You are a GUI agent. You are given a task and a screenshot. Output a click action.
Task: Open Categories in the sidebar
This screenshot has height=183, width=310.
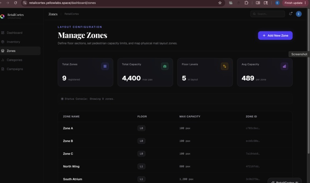click(x=15, y=60)
